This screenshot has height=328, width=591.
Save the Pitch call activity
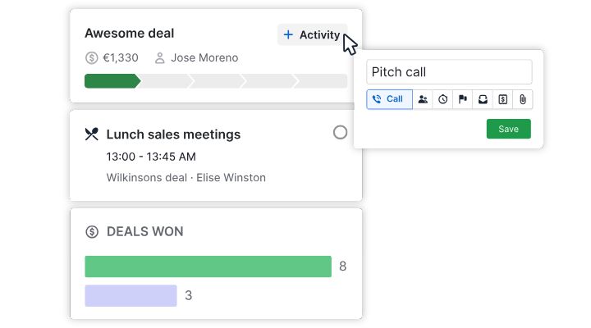coord(508,129)
